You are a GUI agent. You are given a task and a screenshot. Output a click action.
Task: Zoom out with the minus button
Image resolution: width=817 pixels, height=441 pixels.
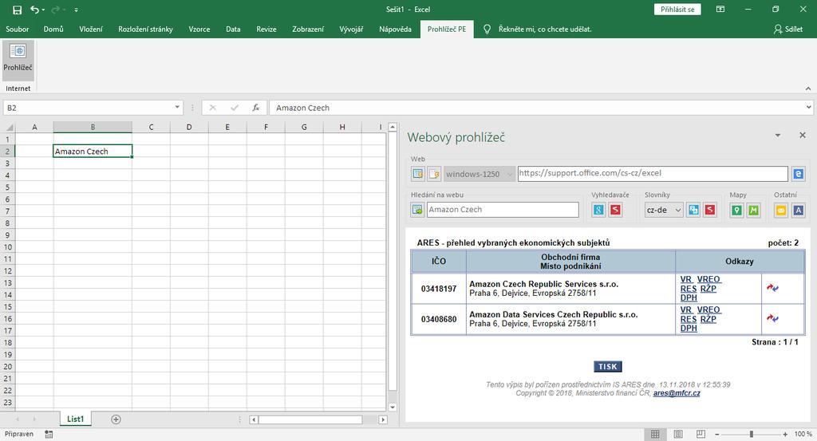click(x=717, y=434)
